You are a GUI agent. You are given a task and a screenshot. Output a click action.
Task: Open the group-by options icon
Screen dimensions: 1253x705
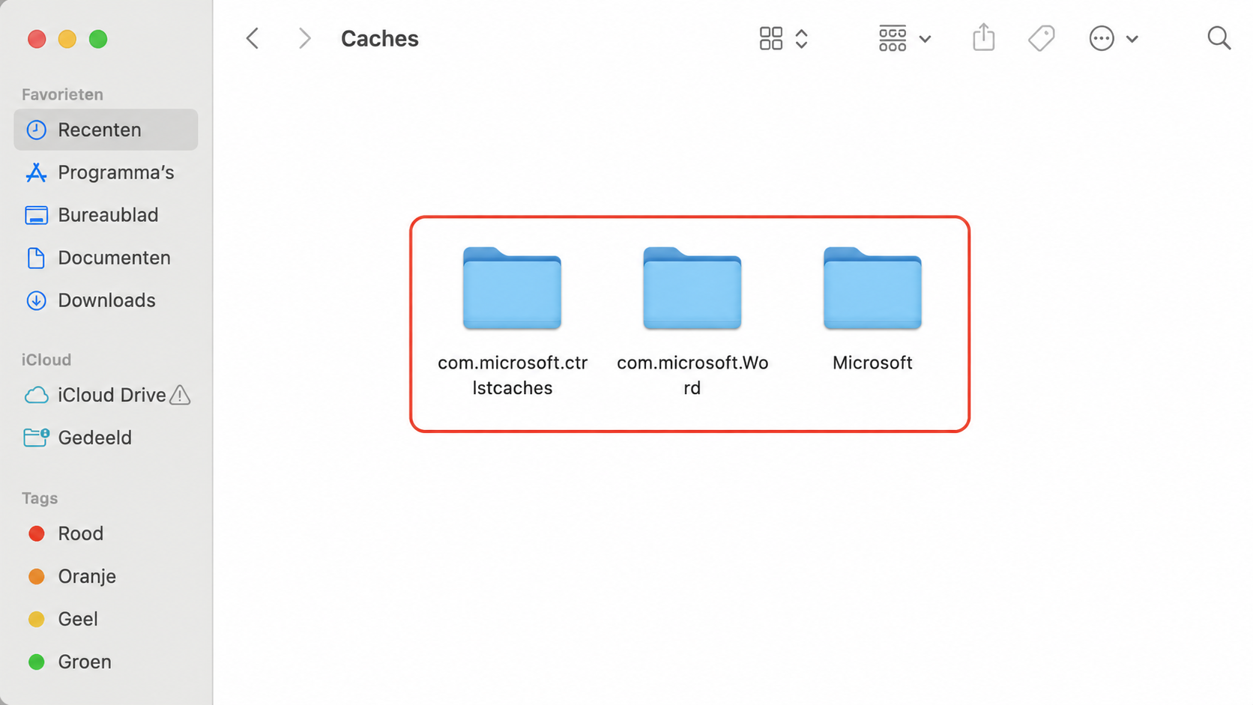(892, 38)
